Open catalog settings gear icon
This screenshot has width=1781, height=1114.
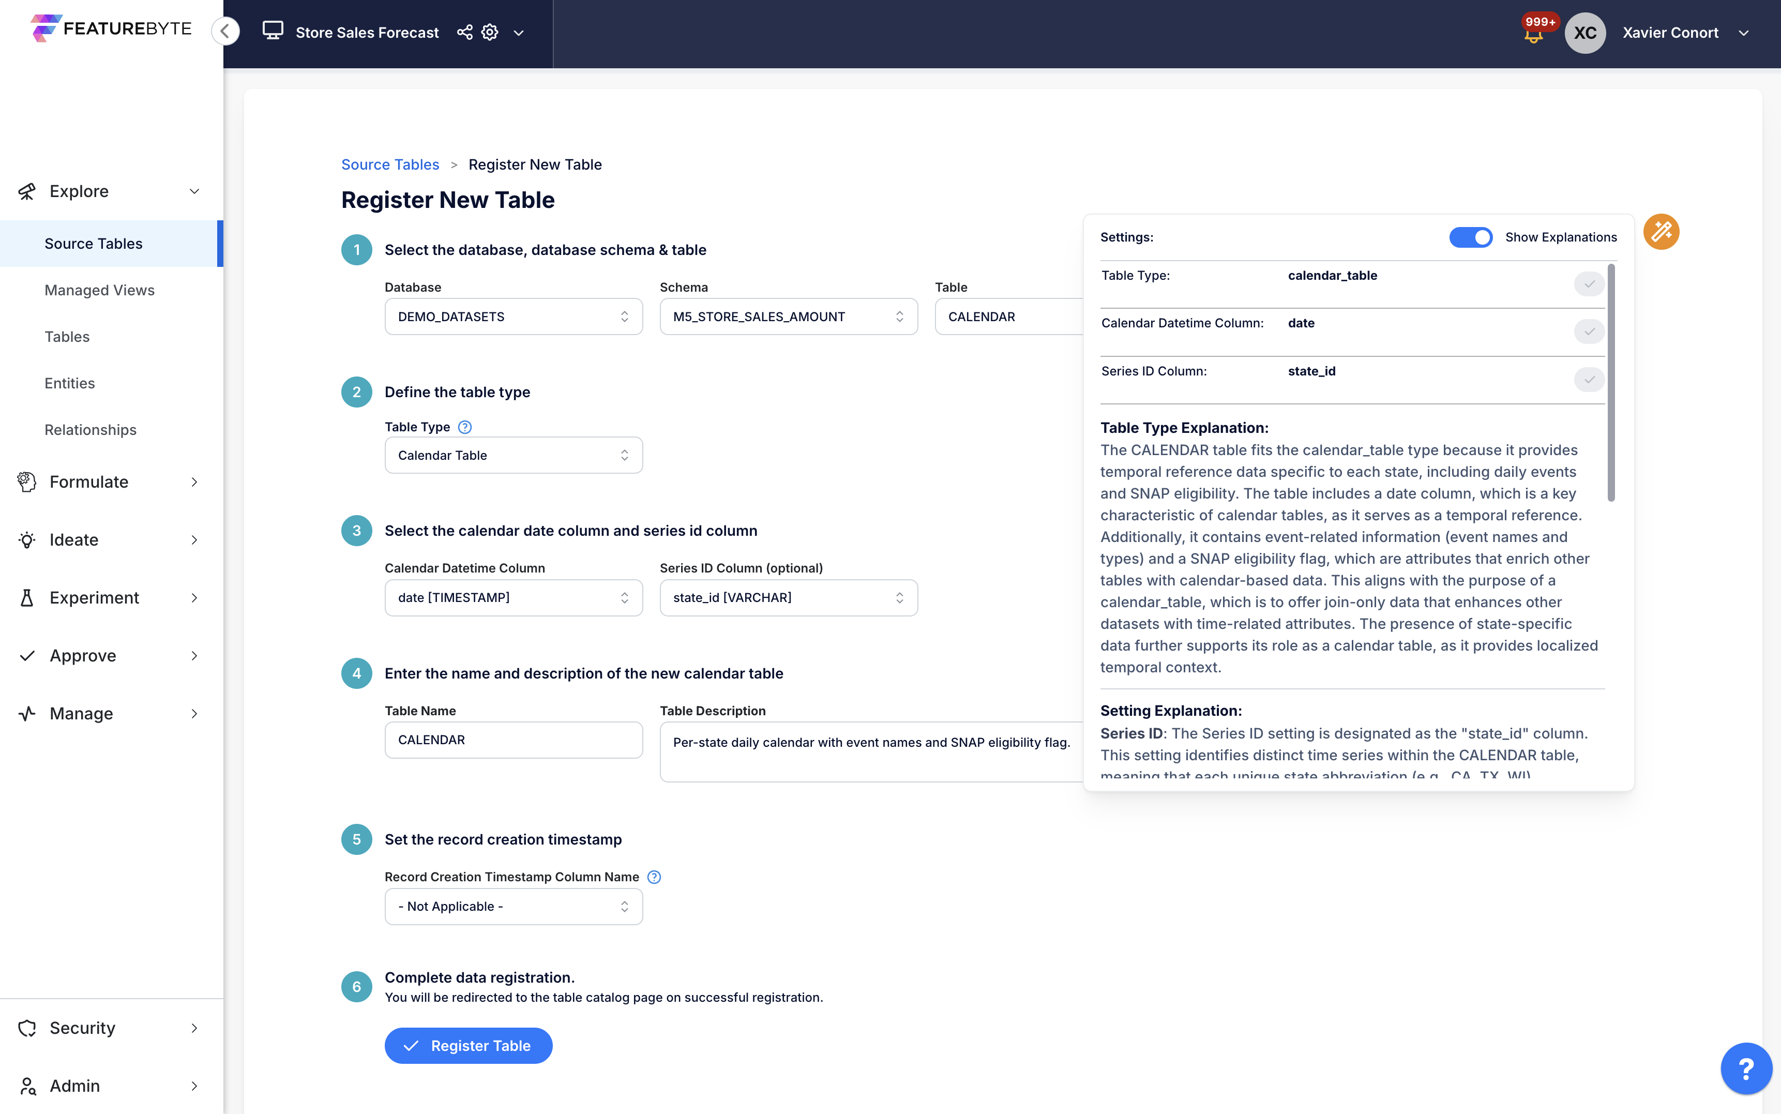(x=490, y=33)
